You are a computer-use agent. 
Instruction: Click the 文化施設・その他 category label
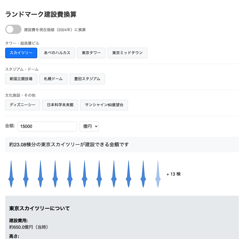[20, 95]
